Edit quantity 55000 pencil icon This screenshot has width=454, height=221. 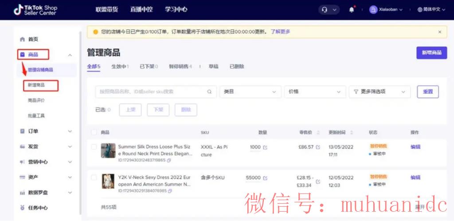click(265, 178)
